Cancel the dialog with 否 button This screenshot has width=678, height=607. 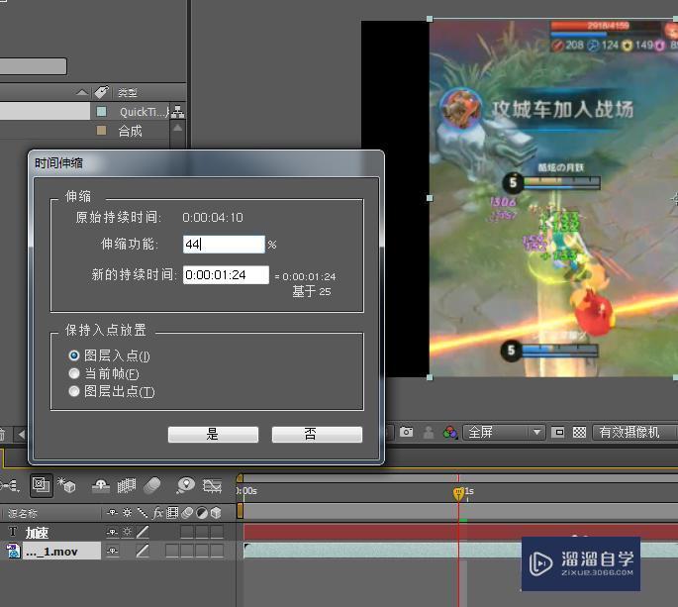coord(317,435)
